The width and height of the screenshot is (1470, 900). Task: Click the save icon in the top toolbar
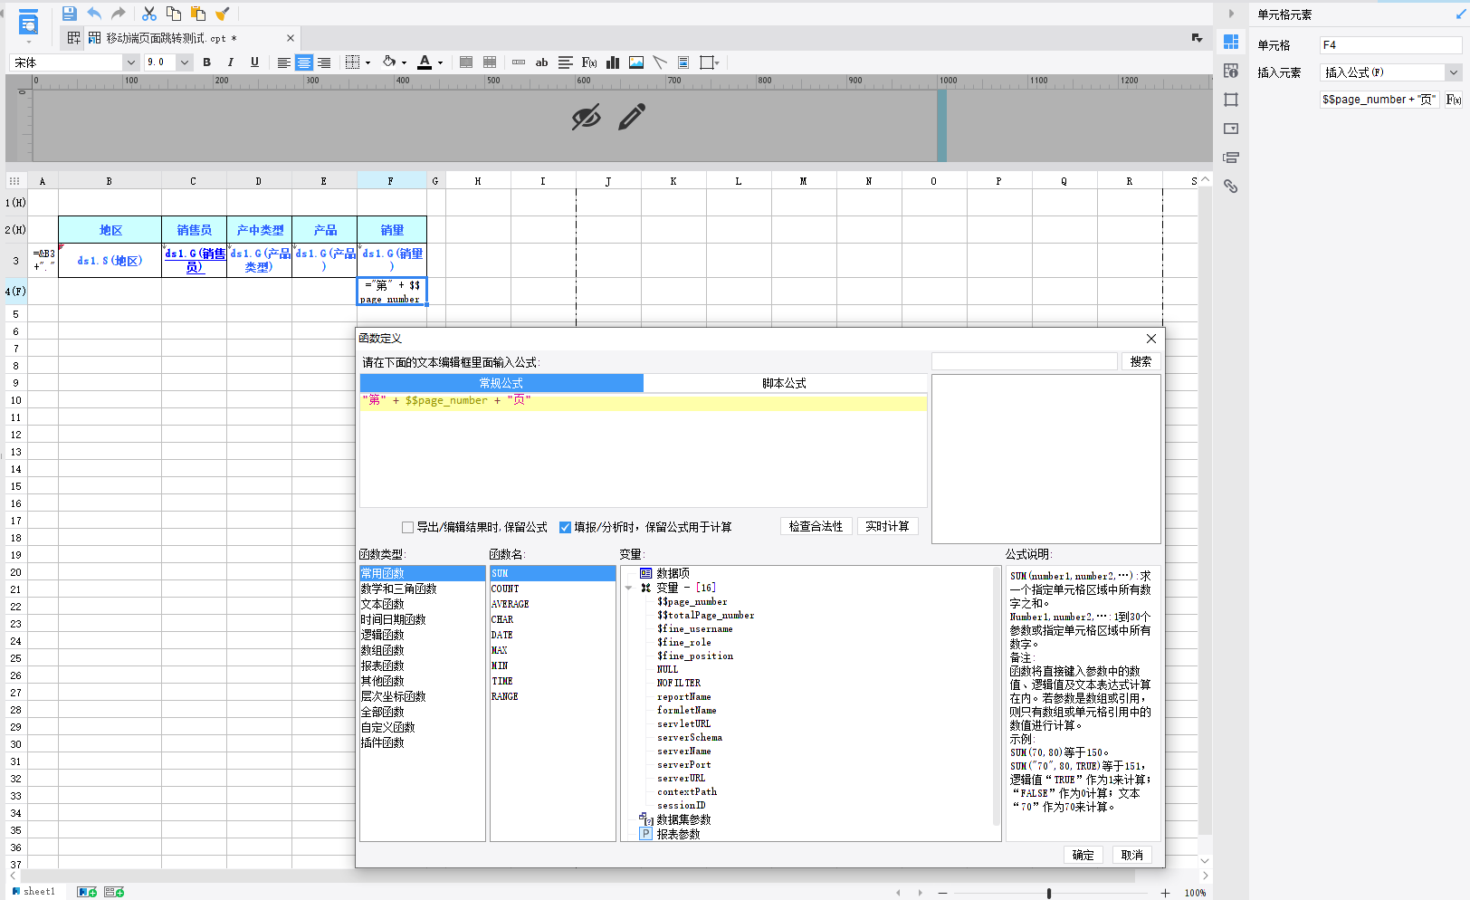(69, 14)
